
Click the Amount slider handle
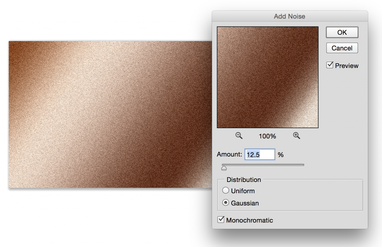tap(224, 167)
